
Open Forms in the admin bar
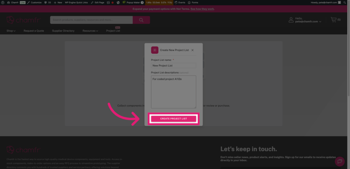tap(193, 2)
